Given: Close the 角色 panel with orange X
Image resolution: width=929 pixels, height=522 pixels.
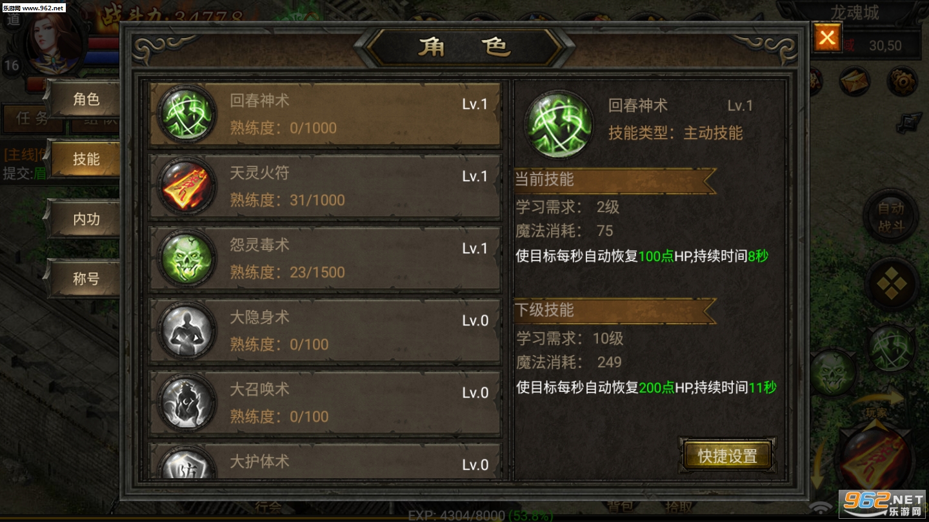Looking at the screenshot, I should tap(826, 38).
